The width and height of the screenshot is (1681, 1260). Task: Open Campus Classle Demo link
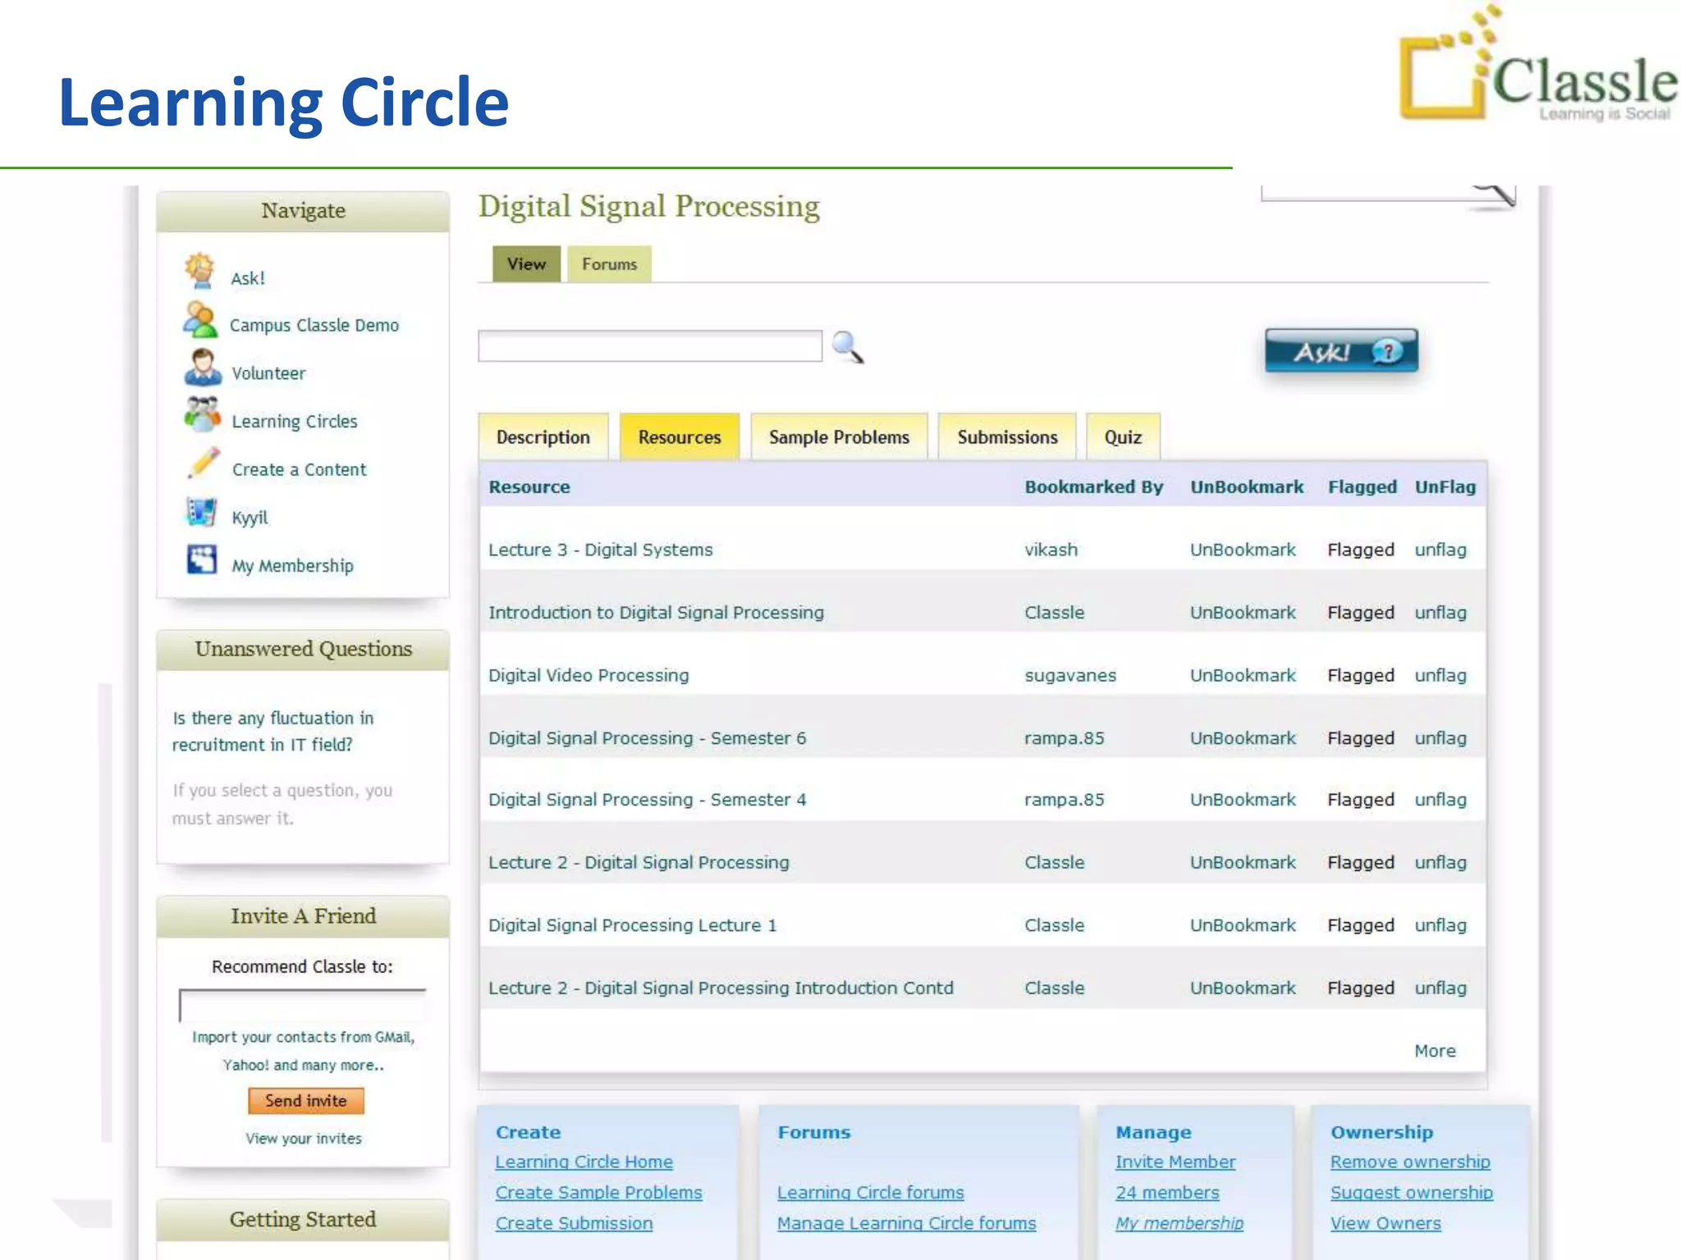coord(314,326)
